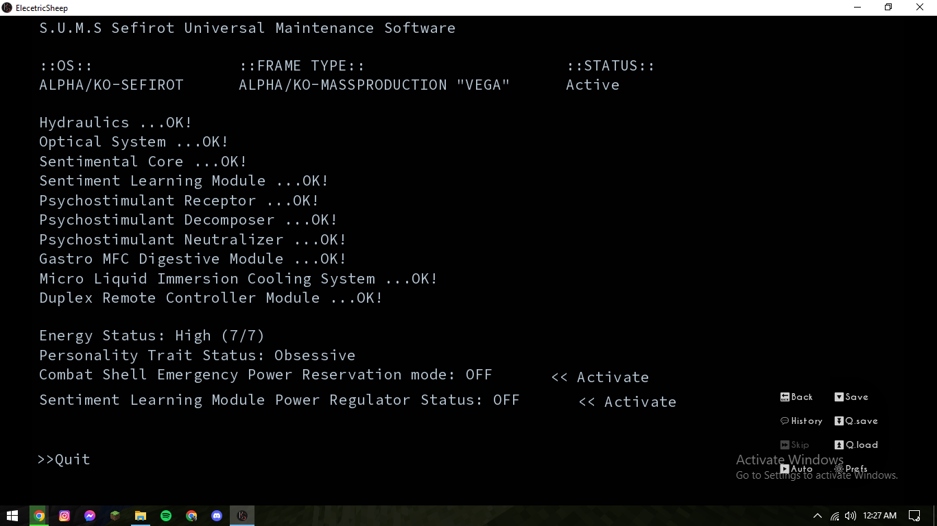Viewport: 937px width, 526px height.
Task: Click "Sentiment Learning Module Power Regulator Status" line
Action: [279, 400]
